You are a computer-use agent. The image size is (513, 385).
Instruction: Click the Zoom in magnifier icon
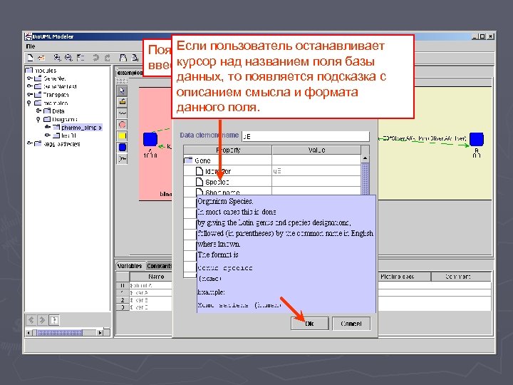coord(57,58)
